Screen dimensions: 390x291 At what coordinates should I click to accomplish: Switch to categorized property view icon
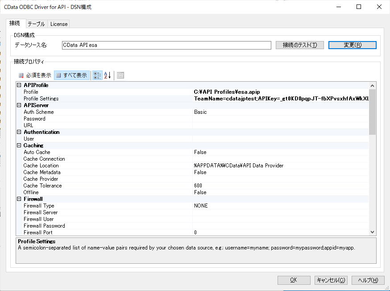pyautogui.click(x=97, y=75)
